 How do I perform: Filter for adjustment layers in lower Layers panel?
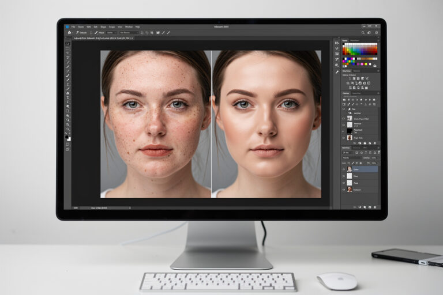point(361,153)
